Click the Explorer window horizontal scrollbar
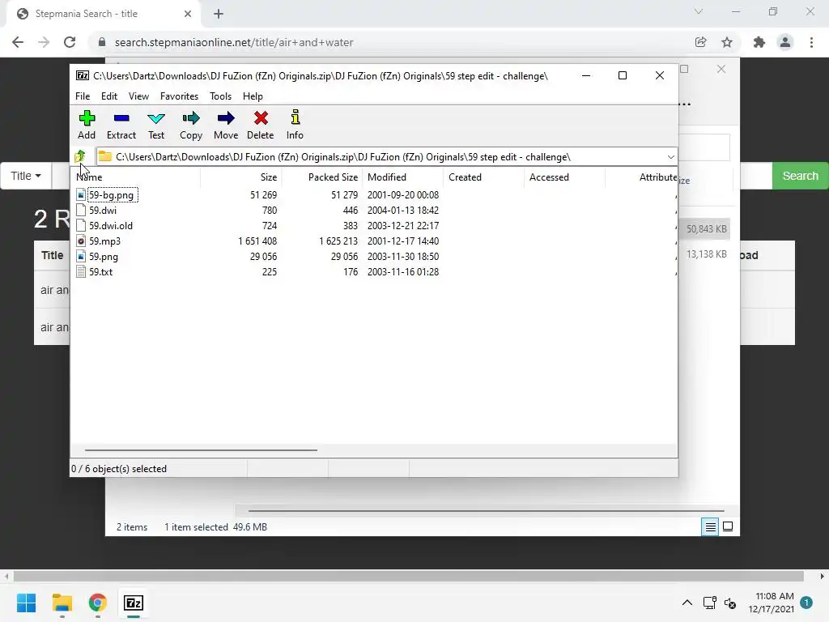This screenshot has width=829, height=622. 486,511
